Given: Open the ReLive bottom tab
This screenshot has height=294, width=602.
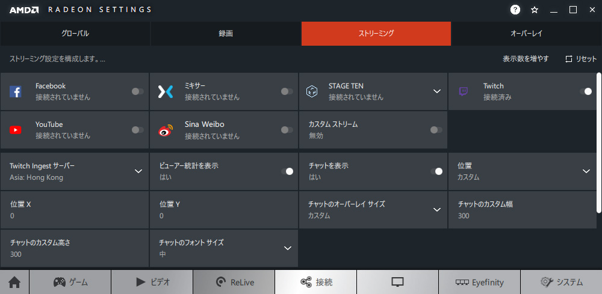Looking at the screenshot, I should (234, 283).
